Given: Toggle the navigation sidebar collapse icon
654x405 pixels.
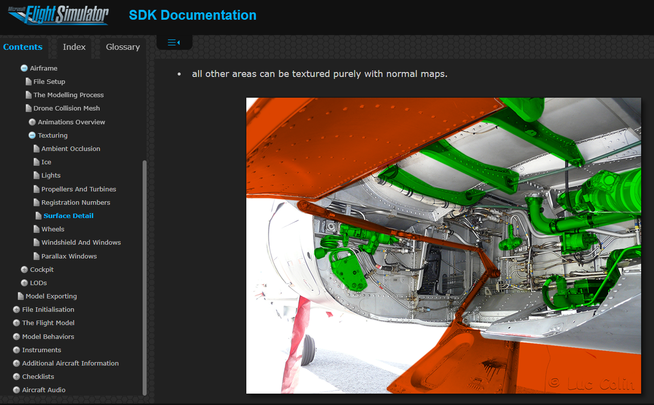Looking at the screenshot, I should pos(174,42).
